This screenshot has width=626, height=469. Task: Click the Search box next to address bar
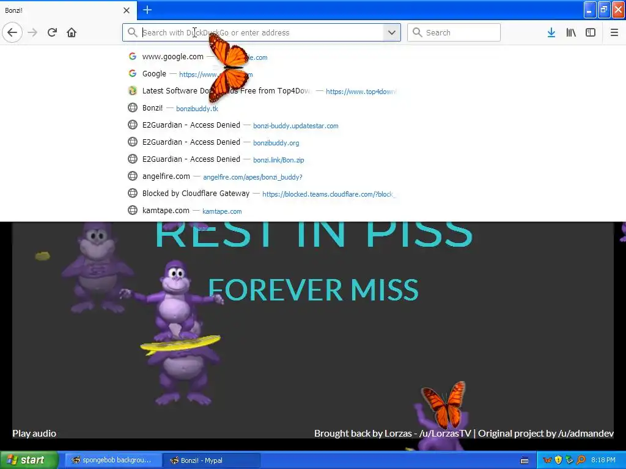[454, 32]
